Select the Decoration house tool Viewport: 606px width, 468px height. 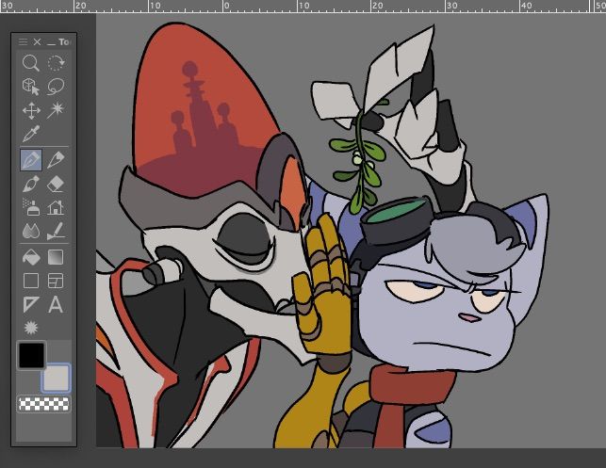pos(56,208)
